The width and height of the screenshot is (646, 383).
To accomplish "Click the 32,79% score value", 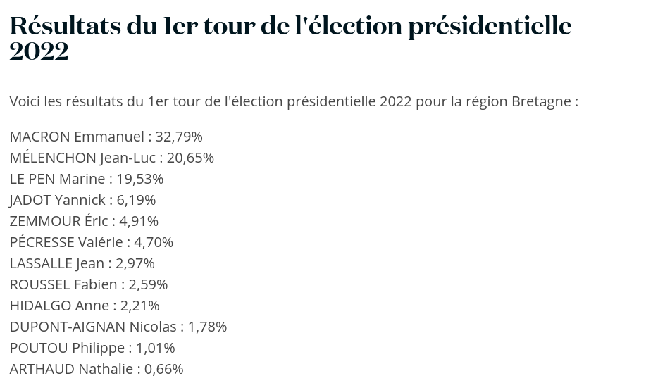I will pos(179,137).
